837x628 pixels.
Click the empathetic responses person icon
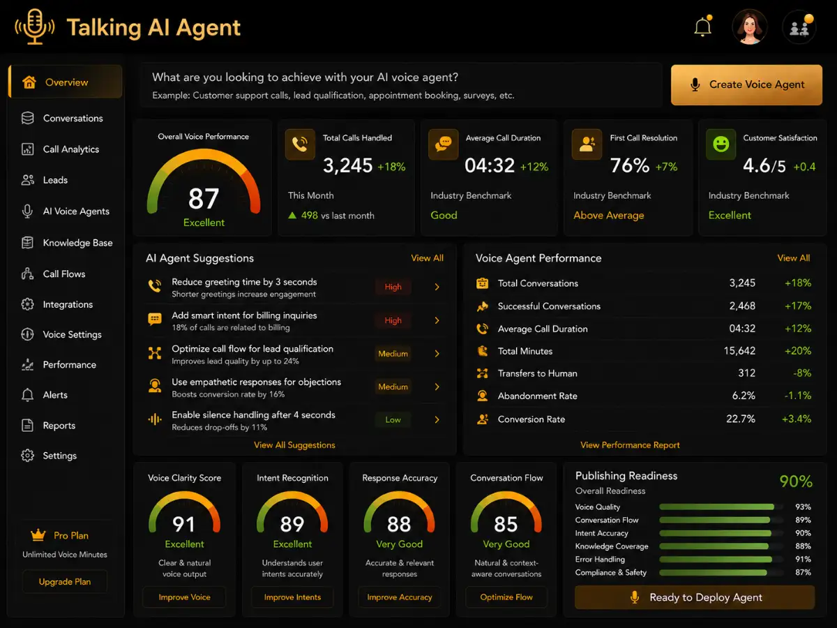154,386
